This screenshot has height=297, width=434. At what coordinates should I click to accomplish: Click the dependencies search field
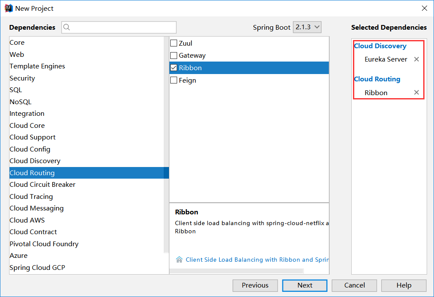point(119,27)
